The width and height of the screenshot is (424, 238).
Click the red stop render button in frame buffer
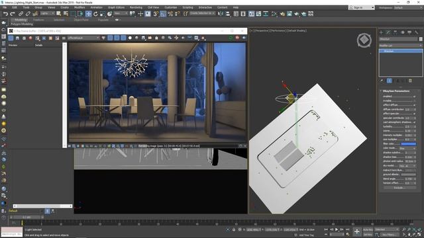tap(237, 38)
